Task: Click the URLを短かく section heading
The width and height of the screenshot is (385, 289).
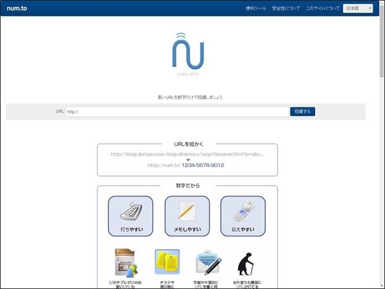Action: tap(189, 144)
